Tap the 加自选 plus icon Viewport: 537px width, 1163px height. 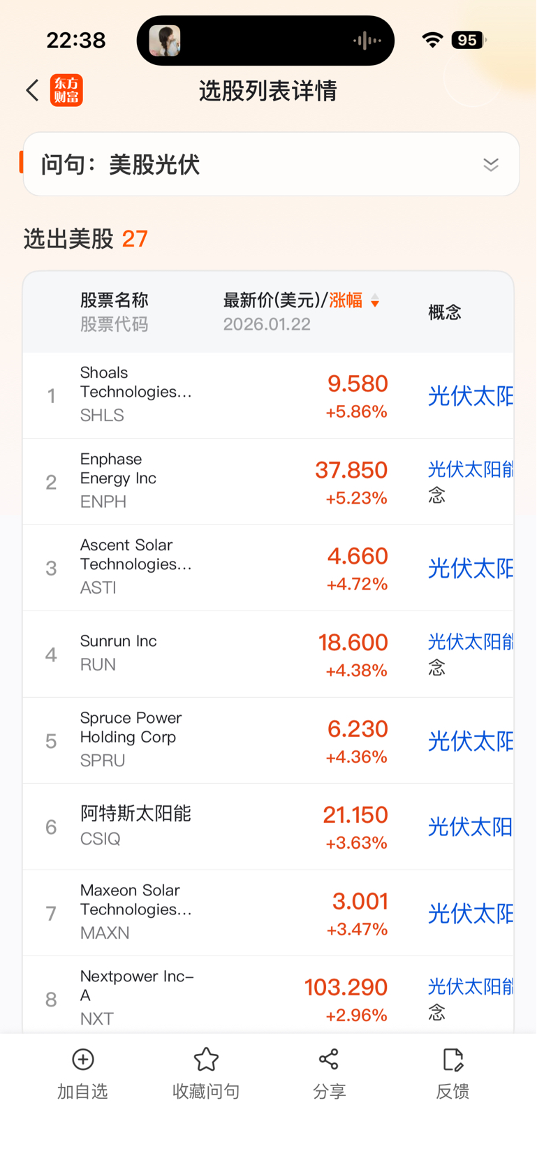tap(83, 1059)
